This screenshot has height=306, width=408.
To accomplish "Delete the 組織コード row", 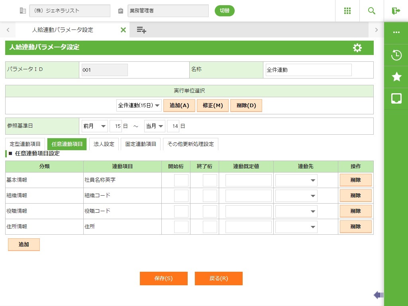I will tap(355, 196).
